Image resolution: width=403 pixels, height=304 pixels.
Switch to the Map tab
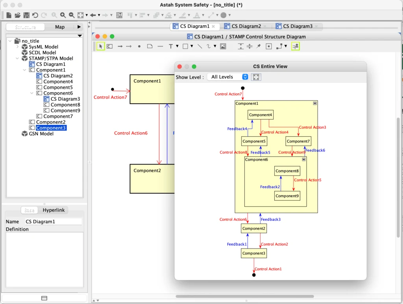pyautogui.click(x=60, y=27)
